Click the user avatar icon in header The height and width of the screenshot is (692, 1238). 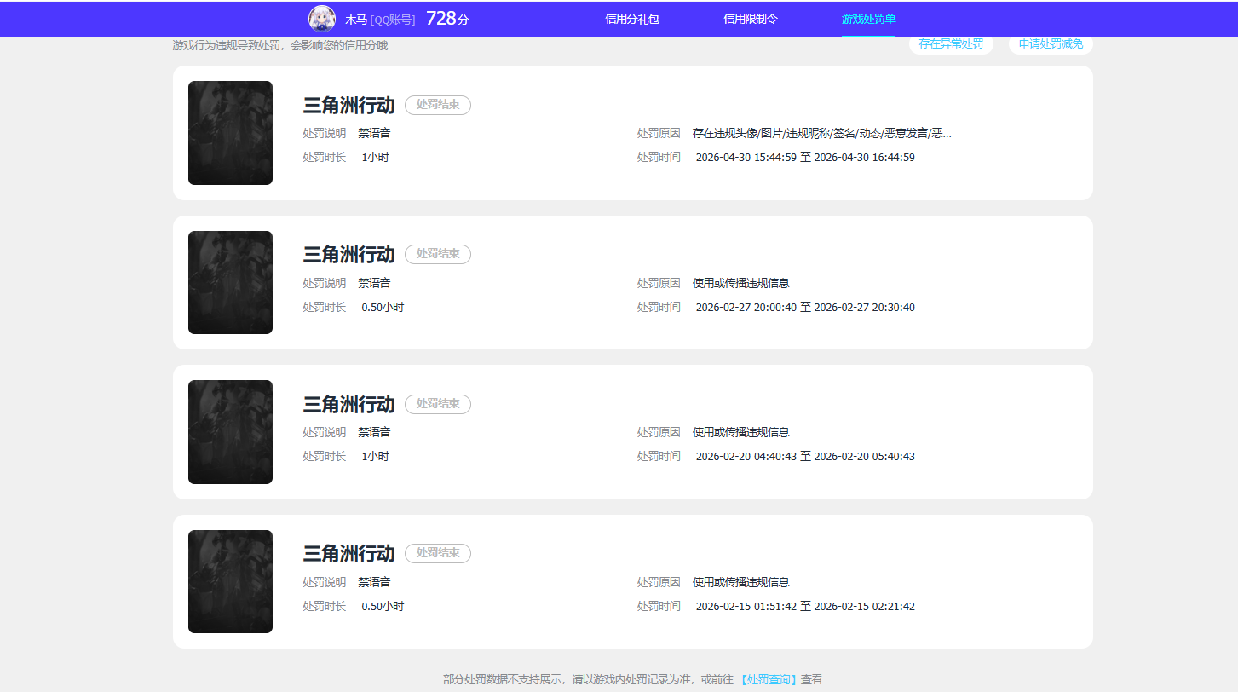[321, 19]
